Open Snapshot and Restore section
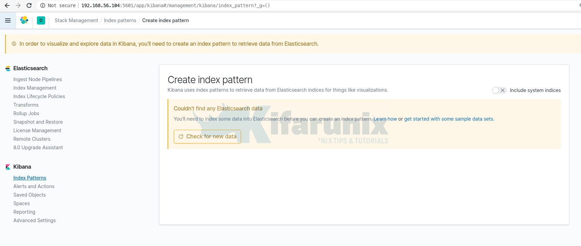The image size is (581, 246). [x=38, y=122]
